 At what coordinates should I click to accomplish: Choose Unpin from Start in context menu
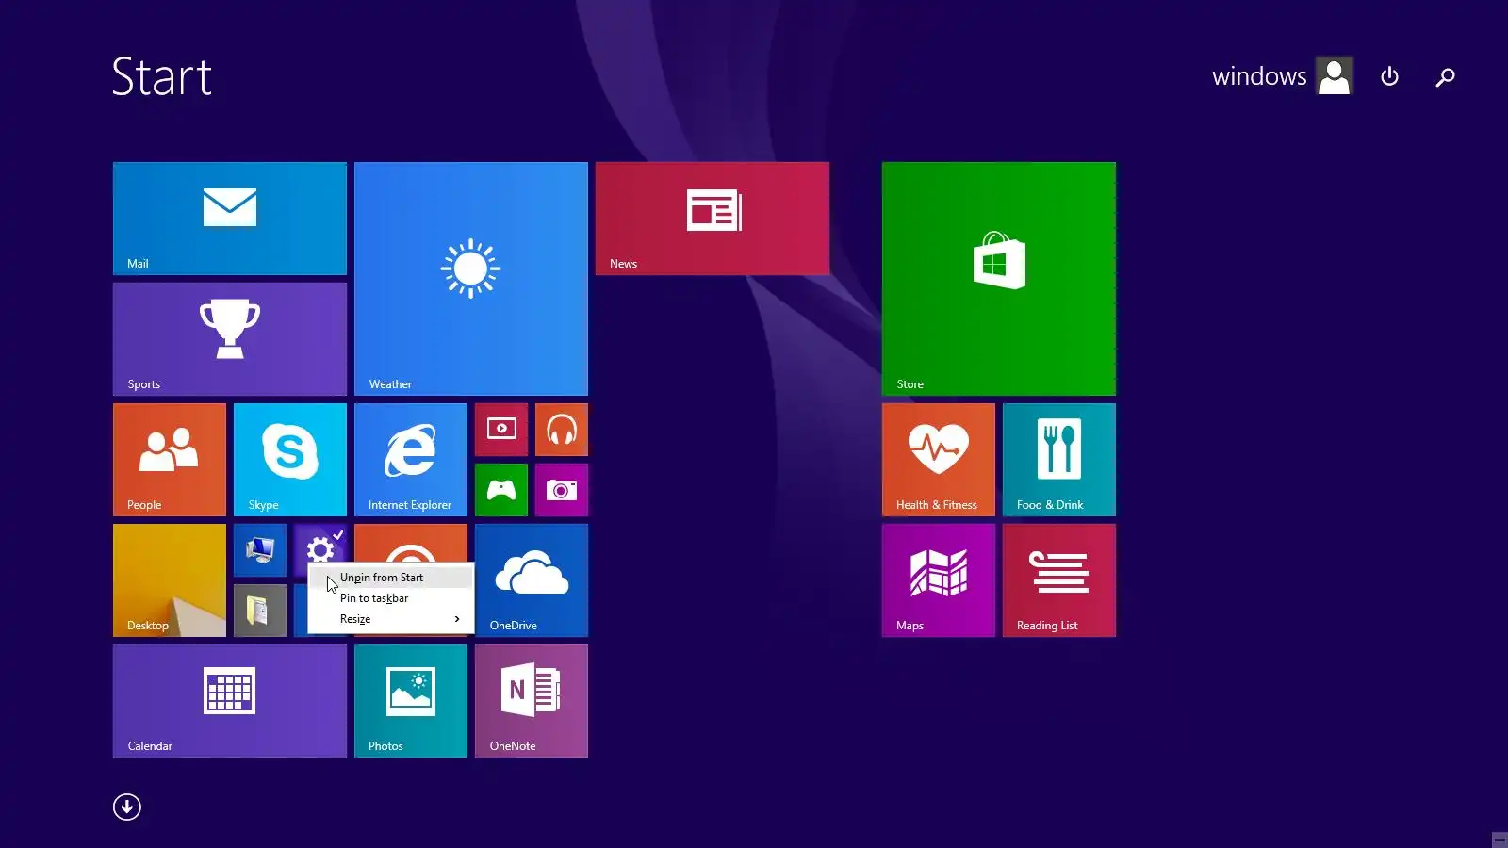click(391, 578)
